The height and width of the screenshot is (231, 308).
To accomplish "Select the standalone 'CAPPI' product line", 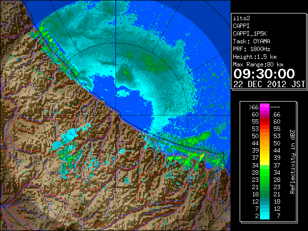I will (241, 26).
